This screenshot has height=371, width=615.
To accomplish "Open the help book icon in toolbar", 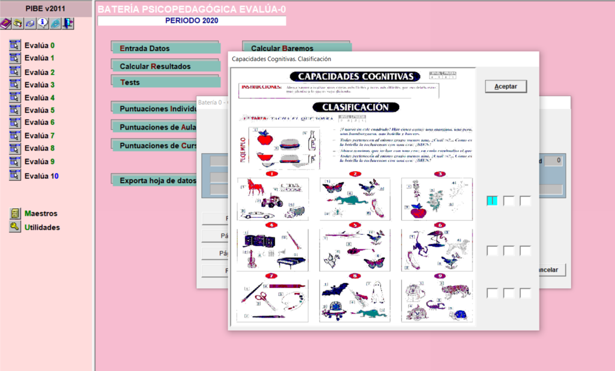I will 5,23.
